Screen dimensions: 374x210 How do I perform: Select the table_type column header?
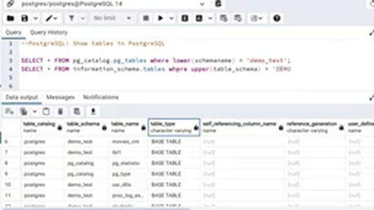174,127
